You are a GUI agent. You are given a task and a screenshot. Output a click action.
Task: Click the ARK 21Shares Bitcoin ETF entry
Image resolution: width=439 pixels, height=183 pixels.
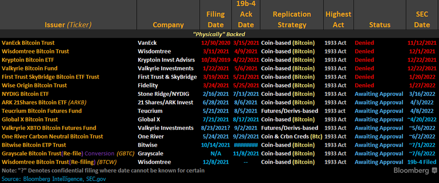pyautogui.click(x=44, y=102)
